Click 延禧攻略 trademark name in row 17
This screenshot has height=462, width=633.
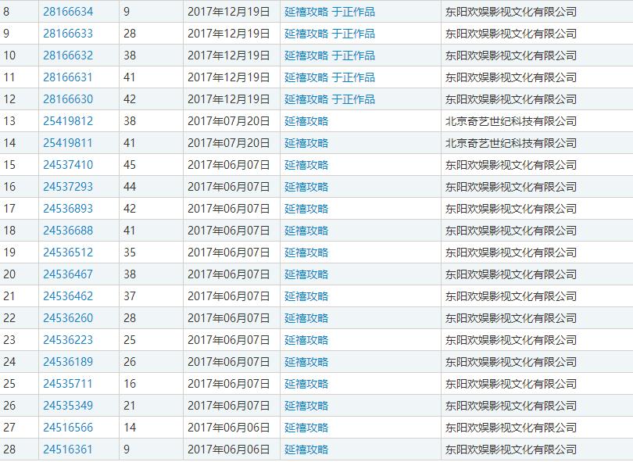(306, 209)
